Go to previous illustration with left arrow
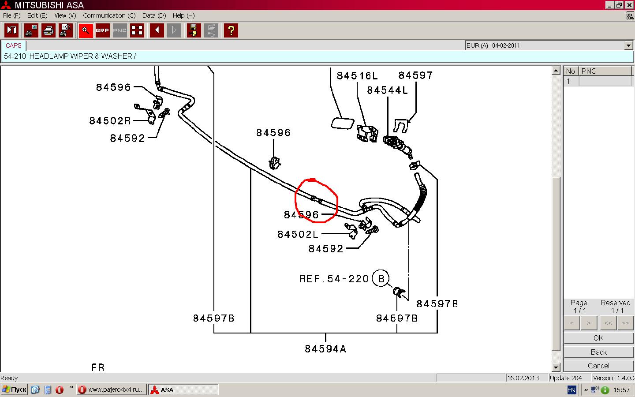Image resolution: width=635 pixels, height=397 pixels. click(157, 30)
